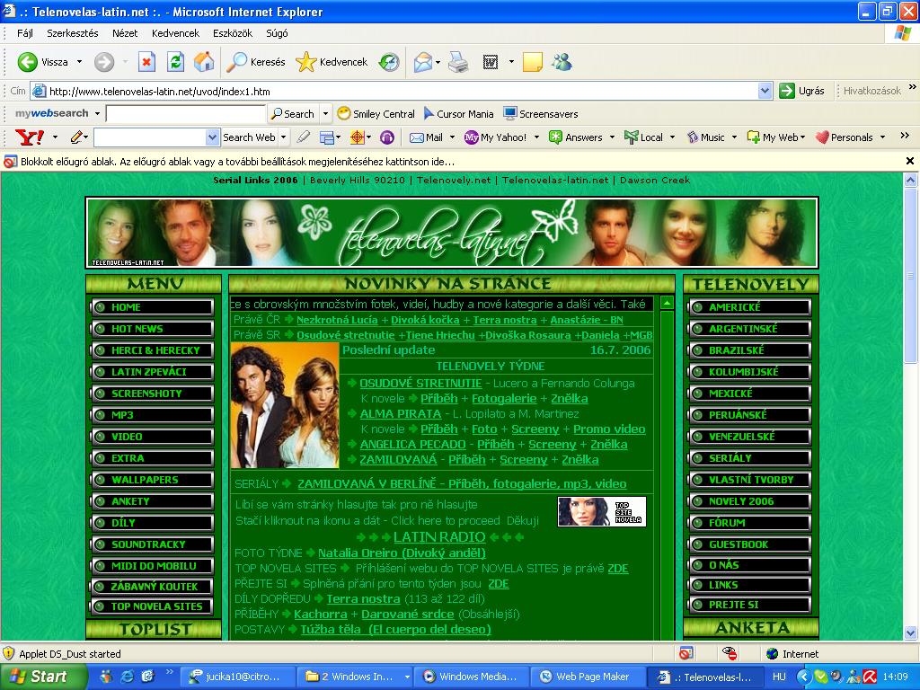The image size is (920, 690).
Task: Click the Vissza back arrow icon
Action: [27, 62]
